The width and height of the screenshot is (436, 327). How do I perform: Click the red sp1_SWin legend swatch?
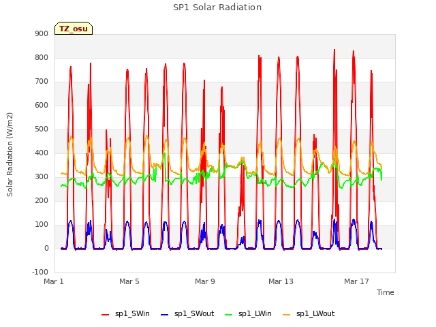[106, 315]
